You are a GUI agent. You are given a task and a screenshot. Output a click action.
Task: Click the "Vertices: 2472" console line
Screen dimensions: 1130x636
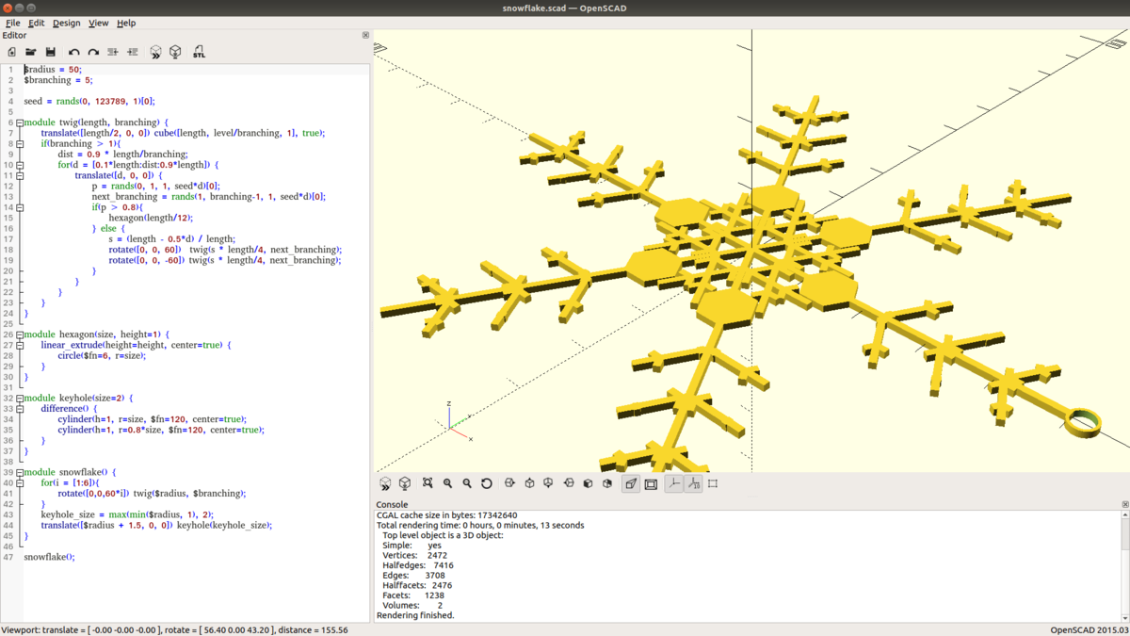click(x=415, y=556)
